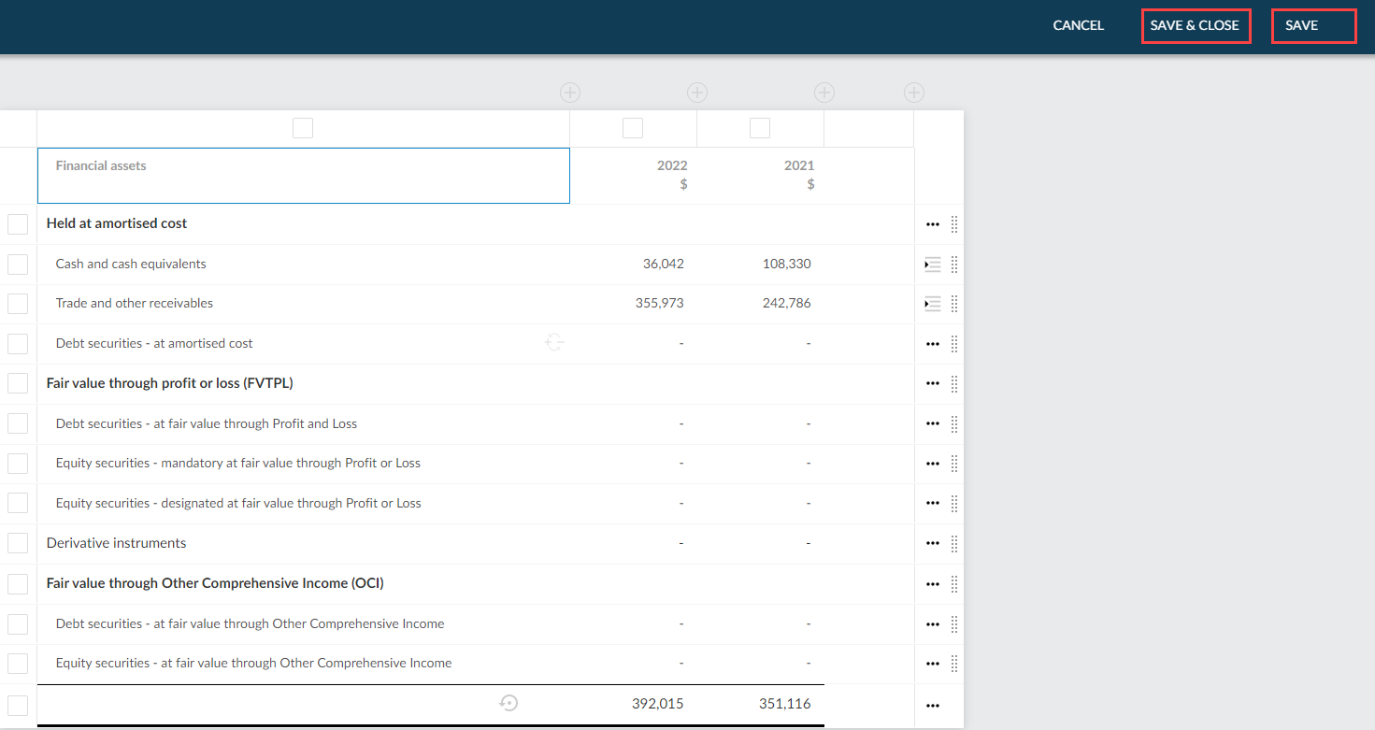The image size is (1375, 730).
Task: Grab the drag handle of Held at amortised cost row
Action: click(954, 224)
